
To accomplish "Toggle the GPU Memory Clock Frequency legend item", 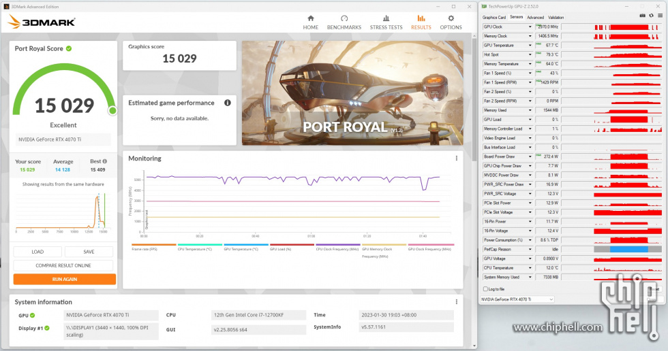I will pos(384,251).
